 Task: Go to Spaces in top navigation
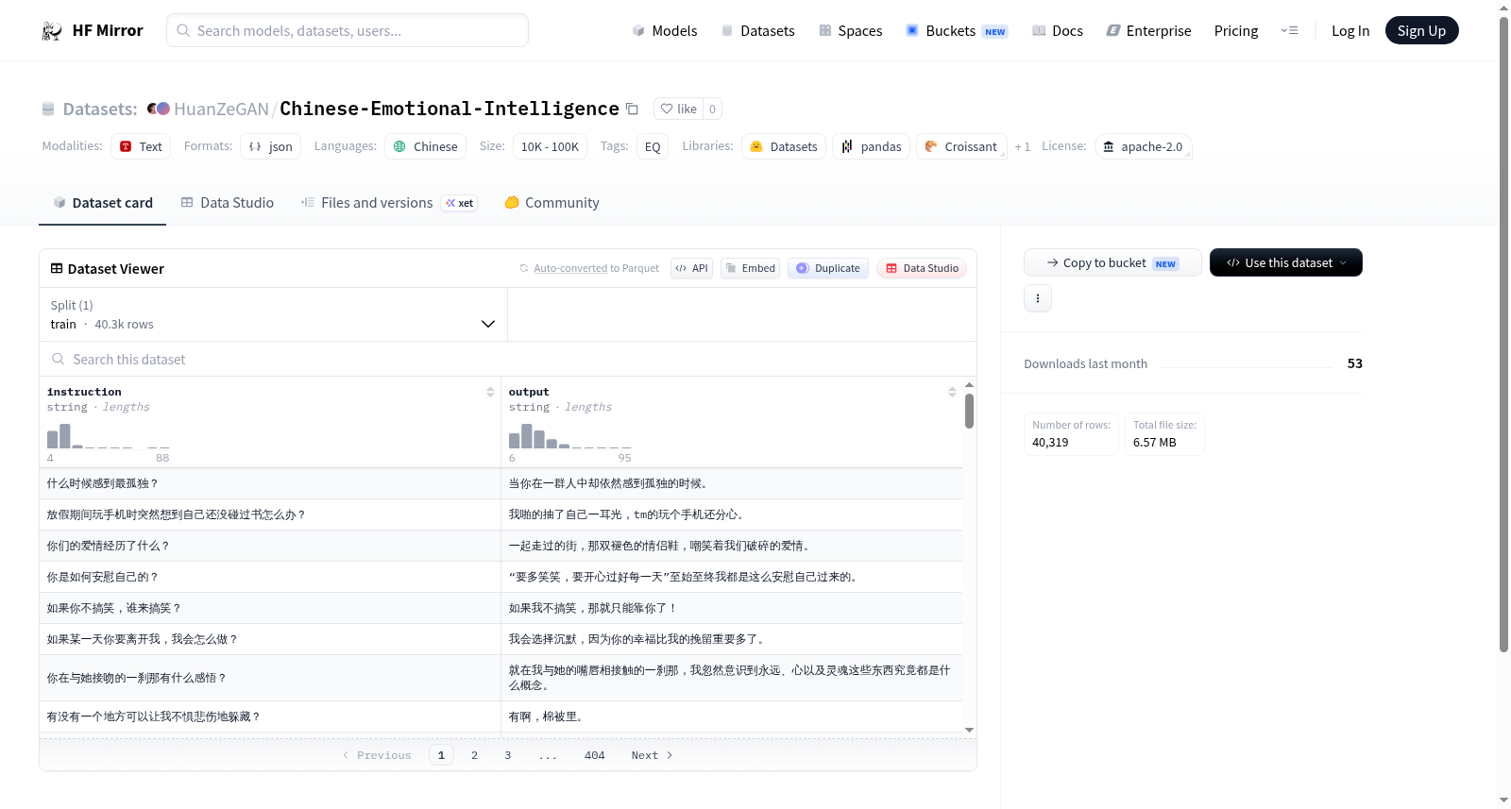851,31
